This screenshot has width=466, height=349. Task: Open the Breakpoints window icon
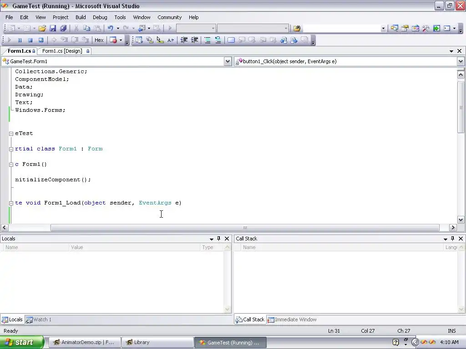click(x=113, y=40)
